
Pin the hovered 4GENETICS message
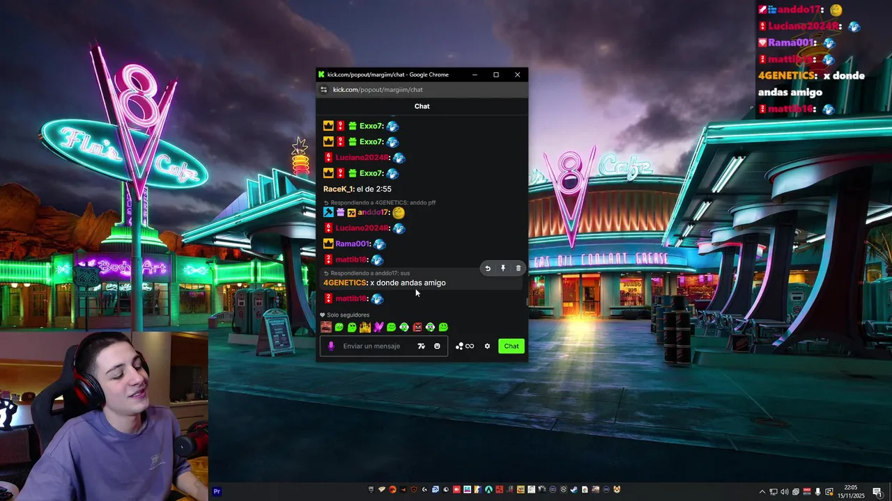point(503,268)
